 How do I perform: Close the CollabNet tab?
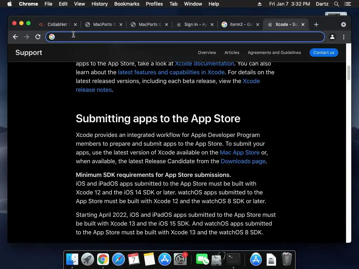(x=75, y=25)
